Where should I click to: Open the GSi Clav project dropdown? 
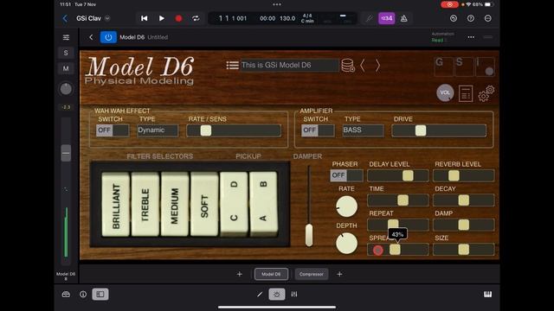[107, 18]
